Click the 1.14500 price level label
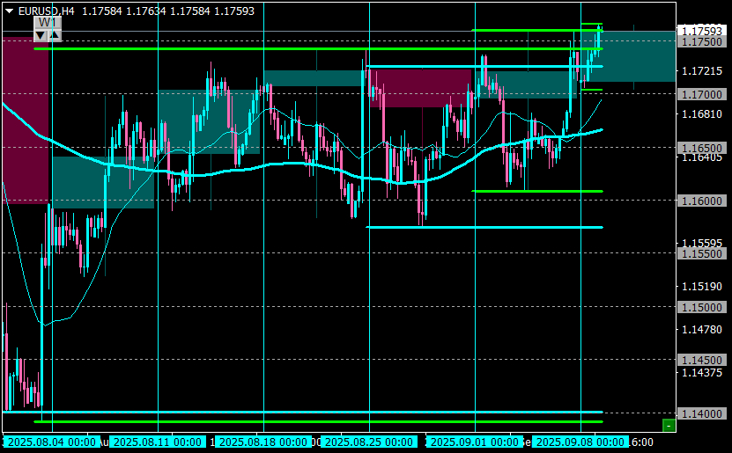The image size is (732, 453). [x=702, y=361]
